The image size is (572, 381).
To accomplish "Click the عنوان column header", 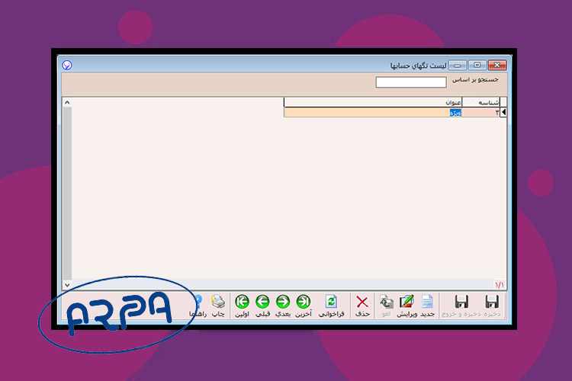I will pyautogui.click(x=373, y=102).
